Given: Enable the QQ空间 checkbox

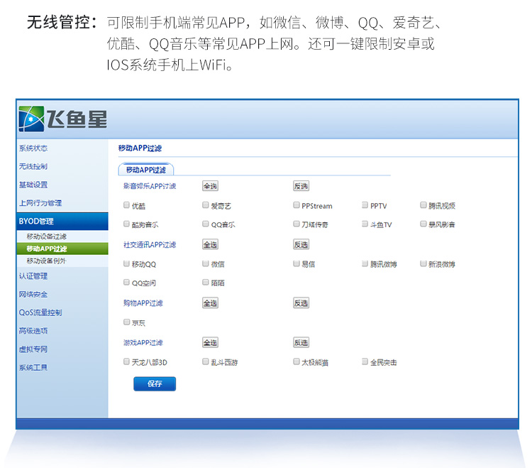Looking at the screenshot, I should coord(126,282).
